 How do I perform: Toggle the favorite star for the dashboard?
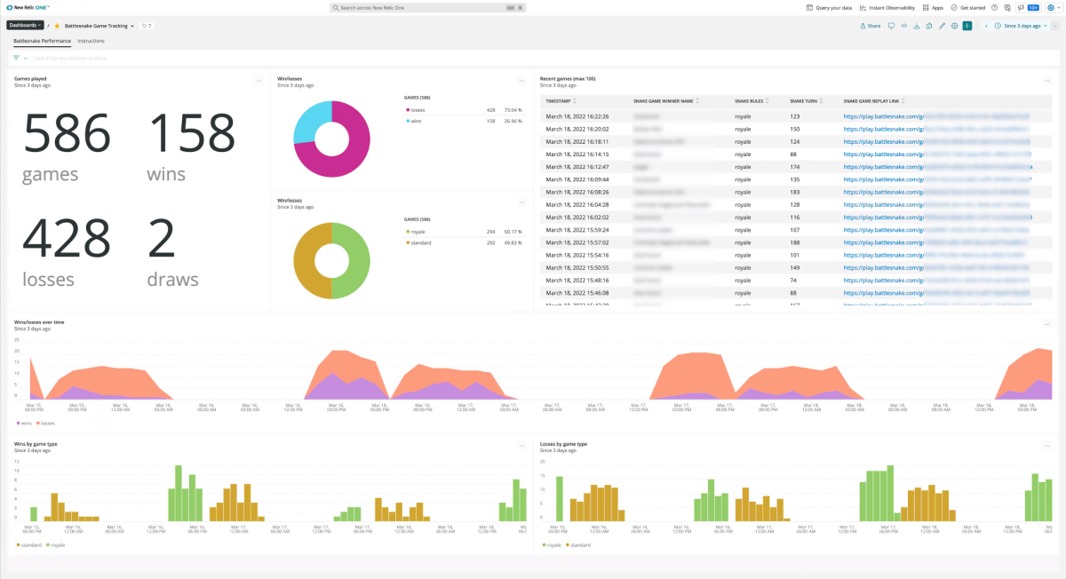click(58, 26)
